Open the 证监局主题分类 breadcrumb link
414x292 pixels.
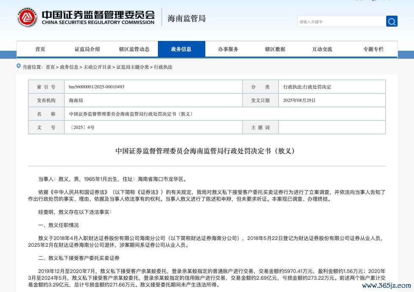[132, 67]
